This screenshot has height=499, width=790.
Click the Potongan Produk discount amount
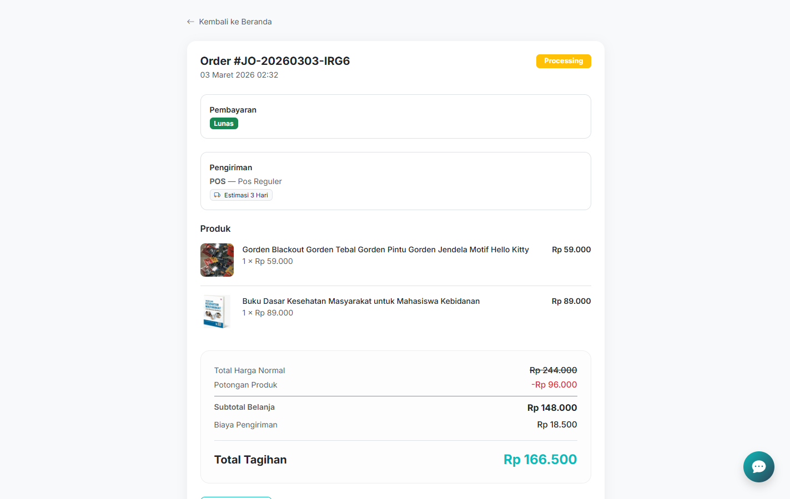click(553, 384)
